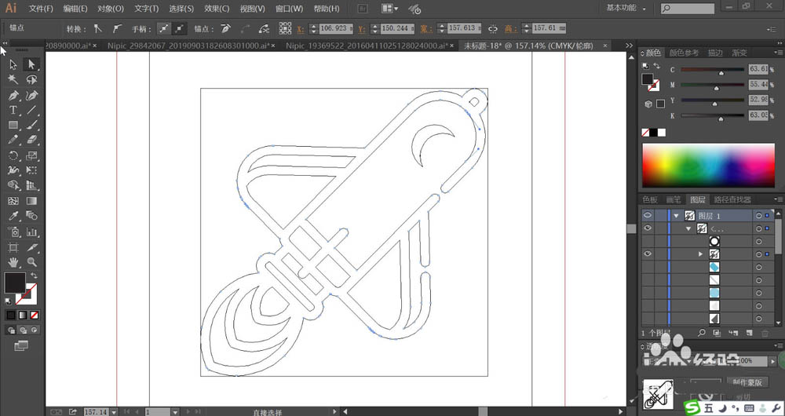Screen dimensions: 785x416
Task: Select the Mesh tool
Action: click(x=13, y=201)
